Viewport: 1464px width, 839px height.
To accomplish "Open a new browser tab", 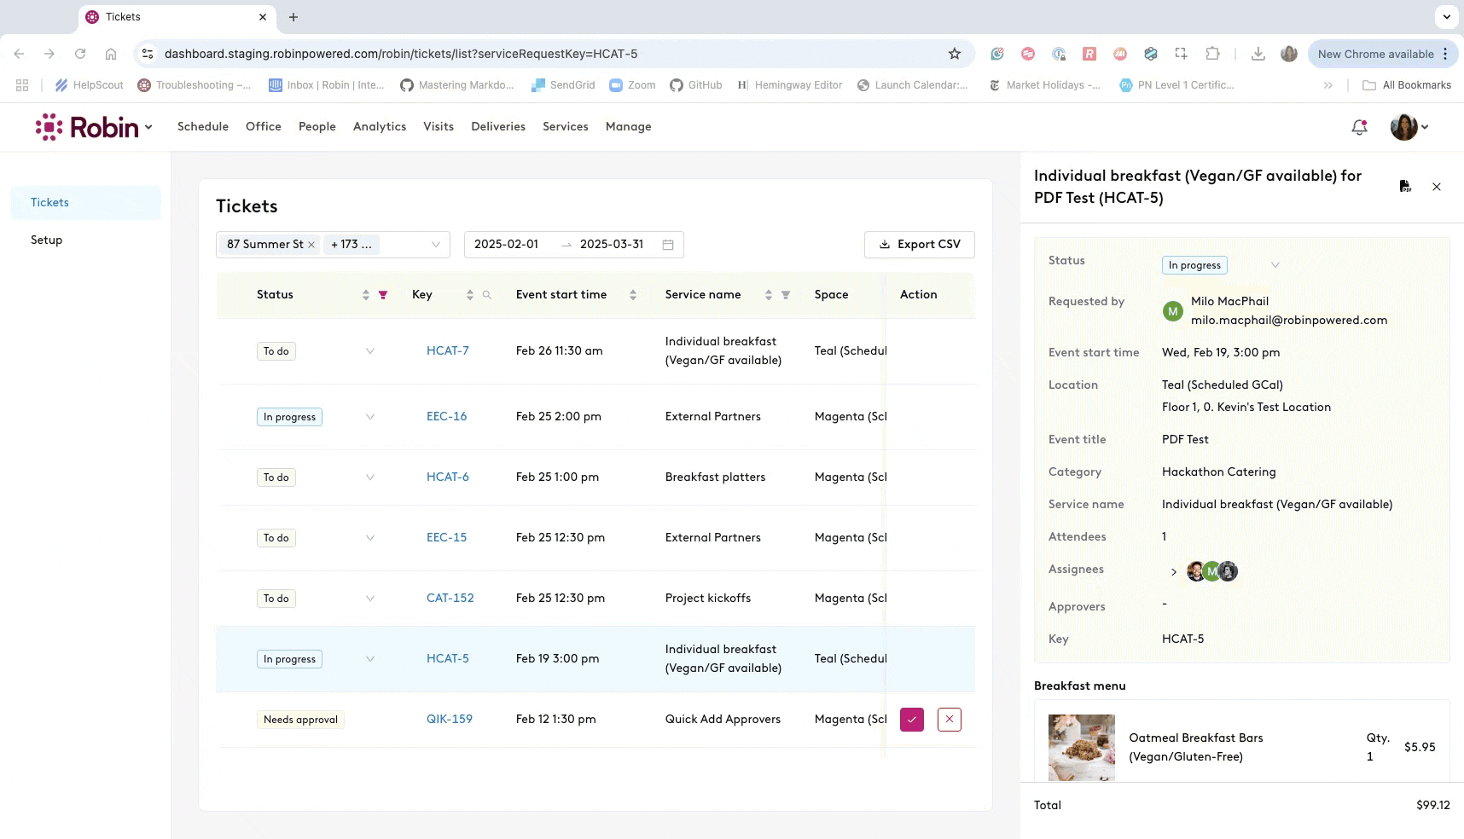I will click(x=293, y=17).
